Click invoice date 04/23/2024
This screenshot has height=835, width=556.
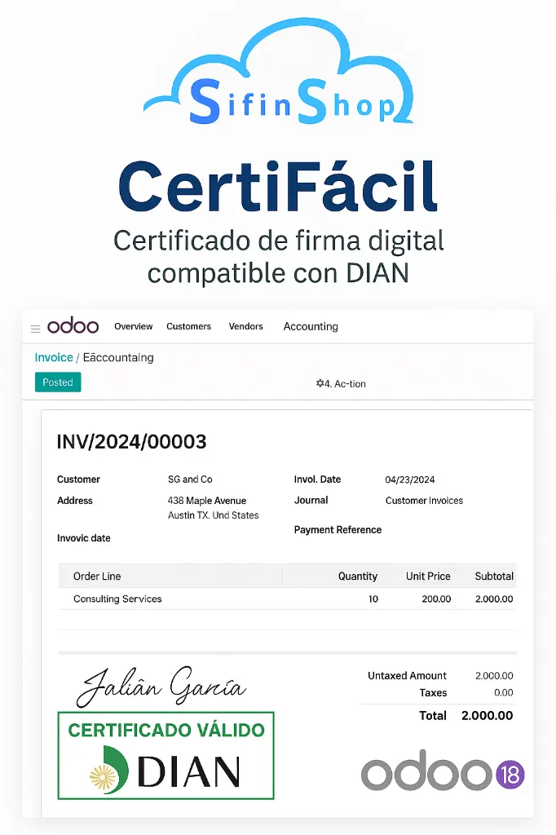tap(409, 479)
